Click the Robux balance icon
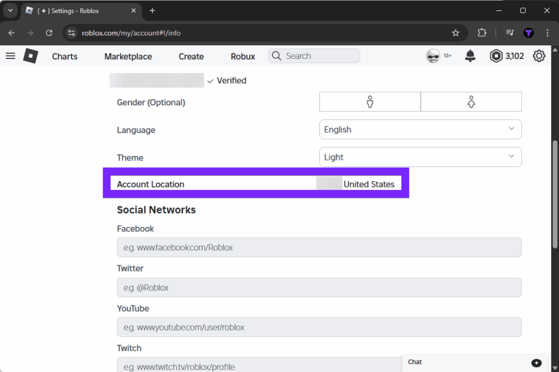This screenshot has height=372, width=559. click(496, 56)
